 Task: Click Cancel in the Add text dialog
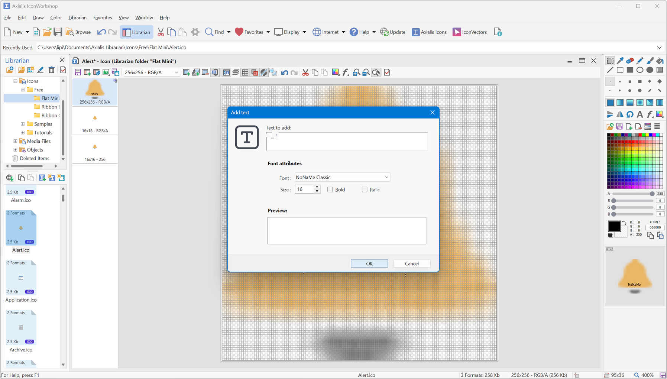point(412,263)
